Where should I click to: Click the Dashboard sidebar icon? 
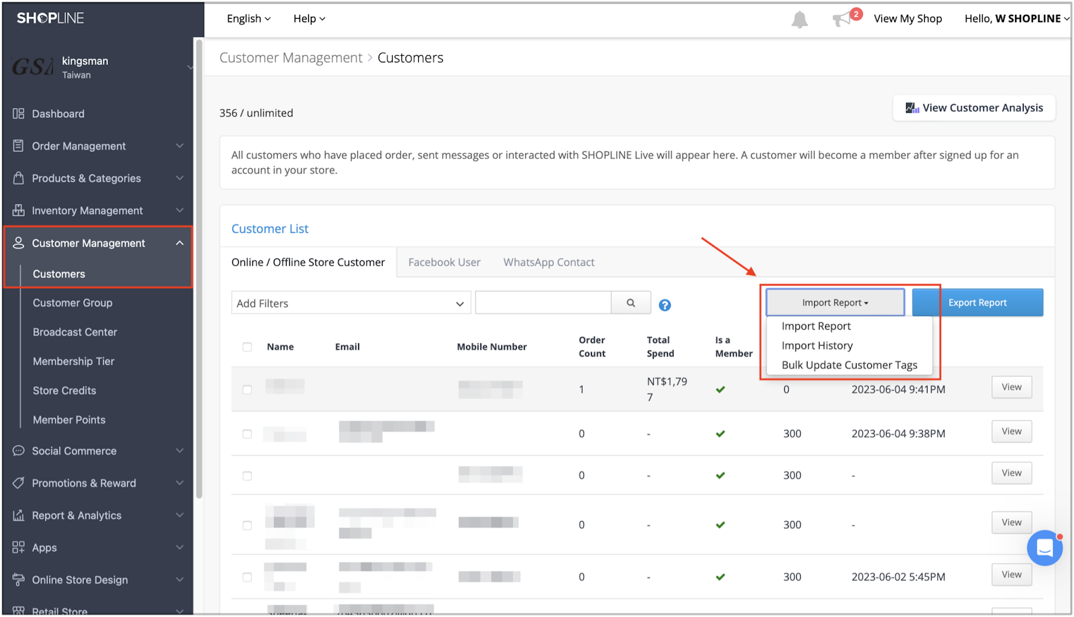[18, 113]
